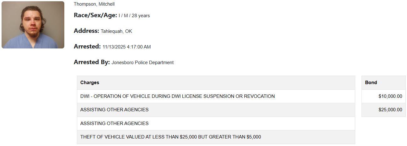Click the arrest time 4:17:00 AM

click(139, 47)
